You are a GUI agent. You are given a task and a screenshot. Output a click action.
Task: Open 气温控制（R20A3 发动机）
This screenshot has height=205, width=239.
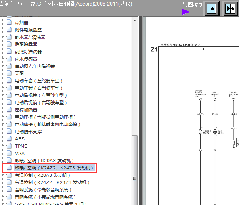click(x=42, y=175)
